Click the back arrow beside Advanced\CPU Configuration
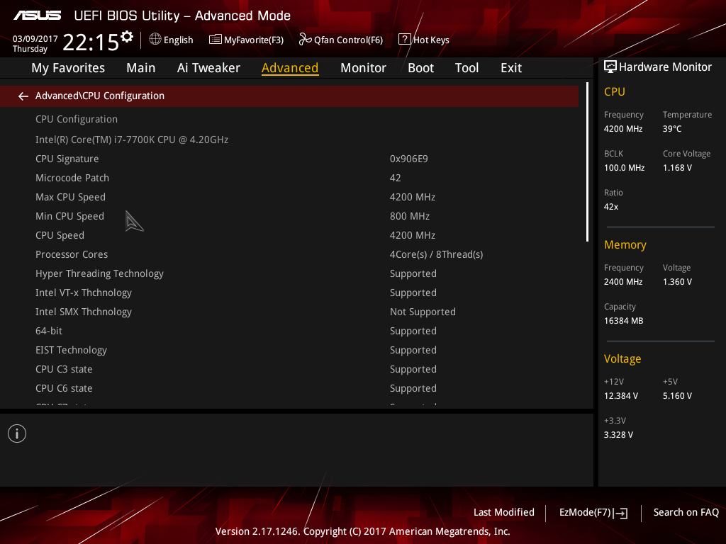This screenshot has height=544, width=726. tap(23, 96)
